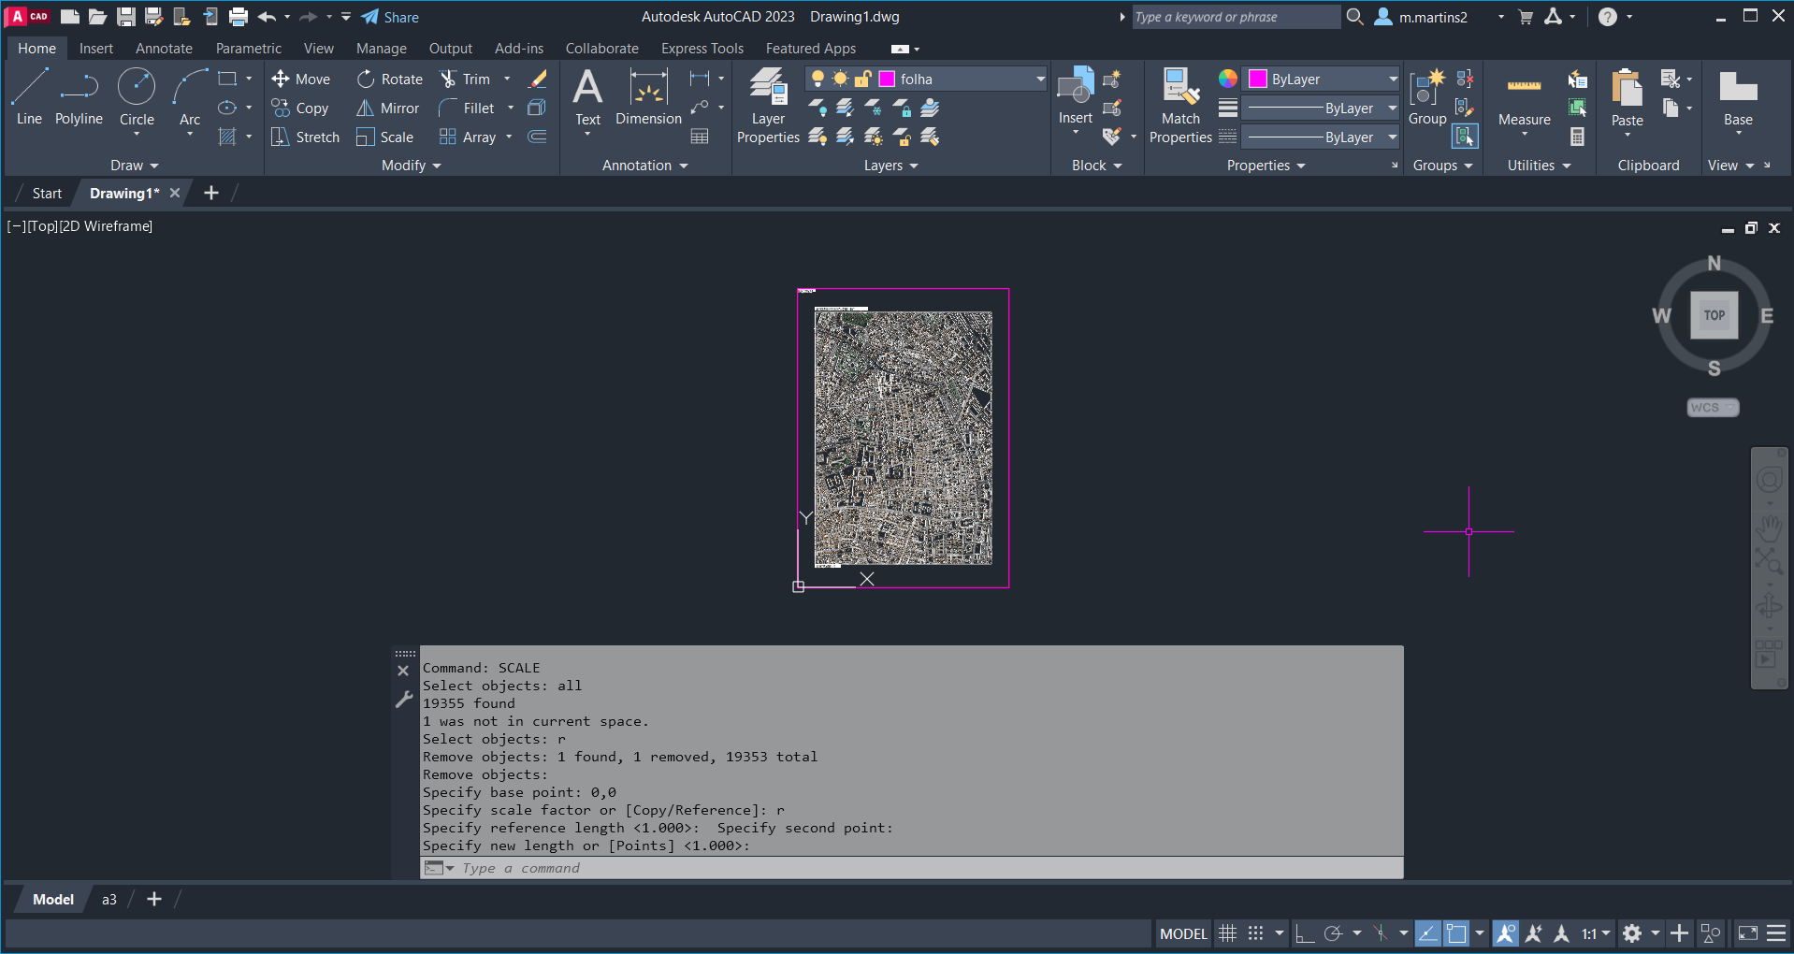Screen dimensions: 1794x954
Task: Switch to the a3 layout tab
Action: 109,900
